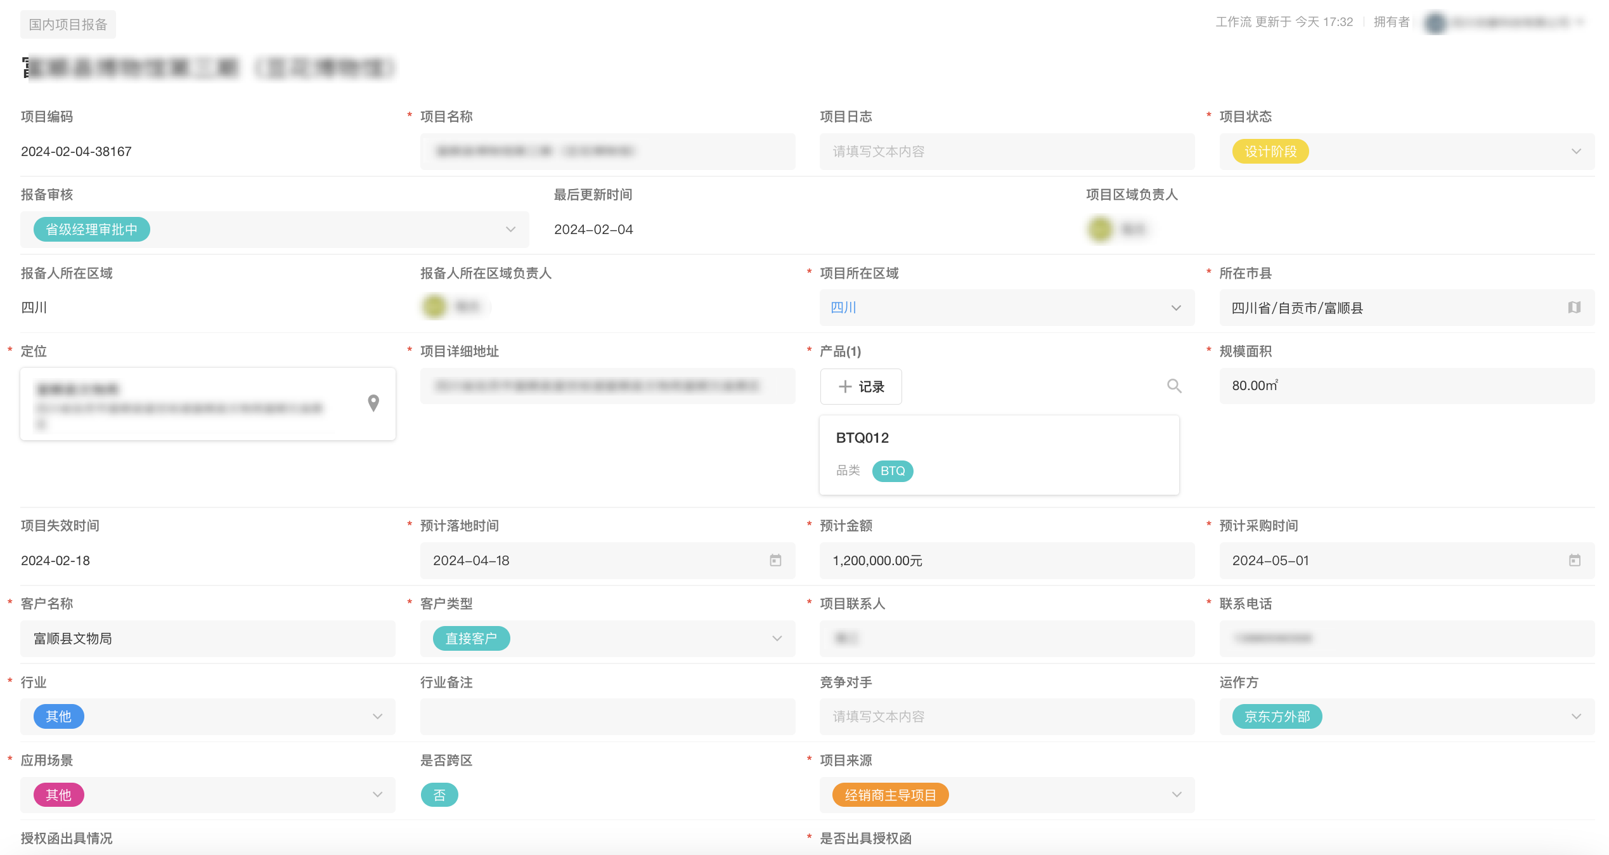This screenshot has height=855, width=1609.
Task: Click the 项目日志 text input field
Action: [1006, 152]
